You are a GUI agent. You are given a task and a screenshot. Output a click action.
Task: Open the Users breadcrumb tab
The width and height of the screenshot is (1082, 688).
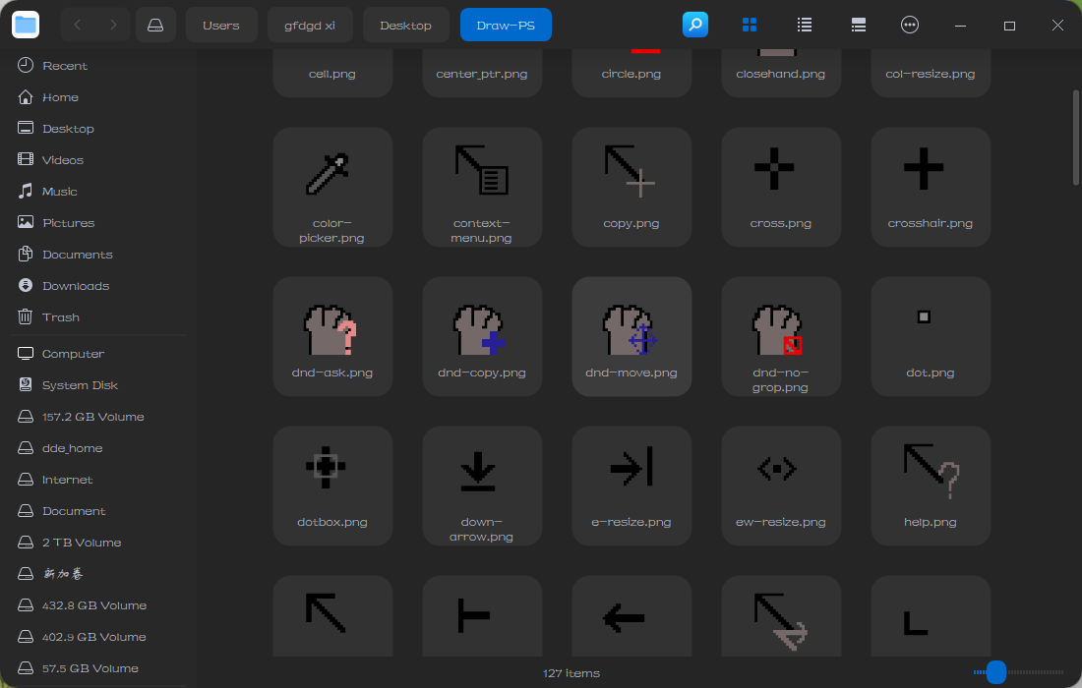click(x=221, y=25)
